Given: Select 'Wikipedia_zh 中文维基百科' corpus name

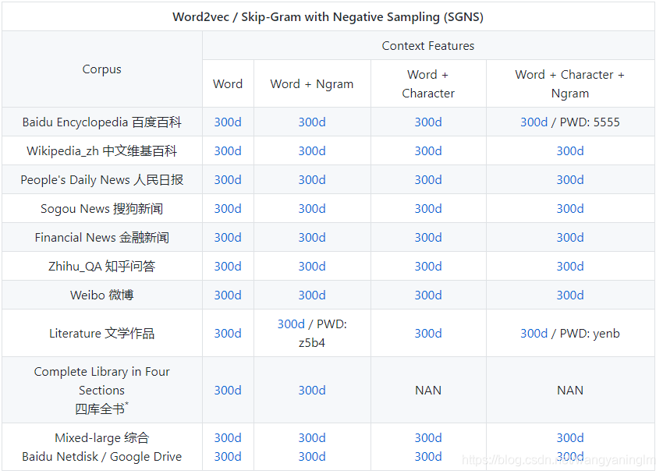Looking at the screenshot, I should pyautogui.click(x=101, y=150).
